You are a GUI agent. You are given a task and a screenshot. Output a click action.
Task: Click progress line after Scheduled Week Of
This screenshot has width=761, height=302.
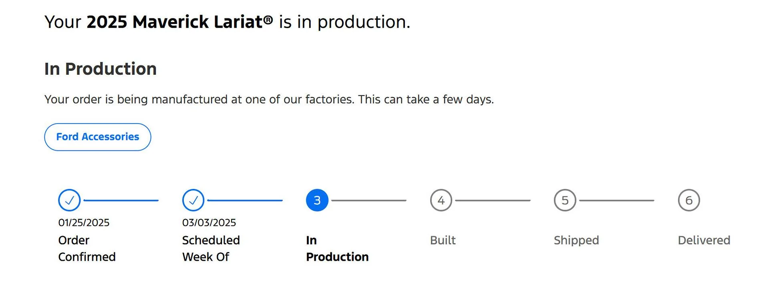coord(245,200)
